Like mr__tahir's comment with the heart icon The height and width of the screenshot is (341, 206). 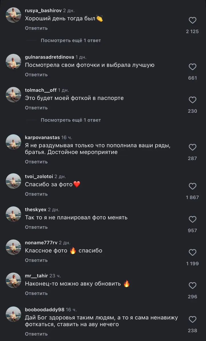(x=192, y=285)
